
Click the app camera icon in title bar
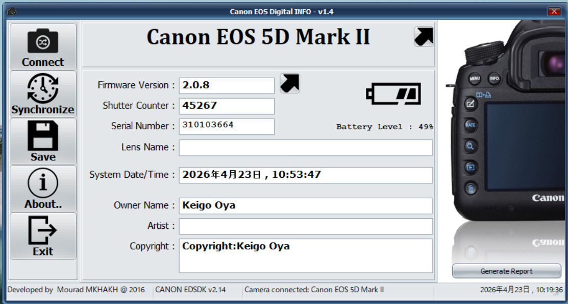pyautogui.click(x=12, y=12)
